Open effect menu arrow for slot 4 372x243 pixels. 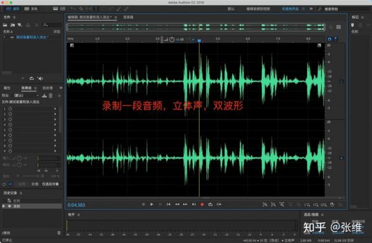click(55, 125)
